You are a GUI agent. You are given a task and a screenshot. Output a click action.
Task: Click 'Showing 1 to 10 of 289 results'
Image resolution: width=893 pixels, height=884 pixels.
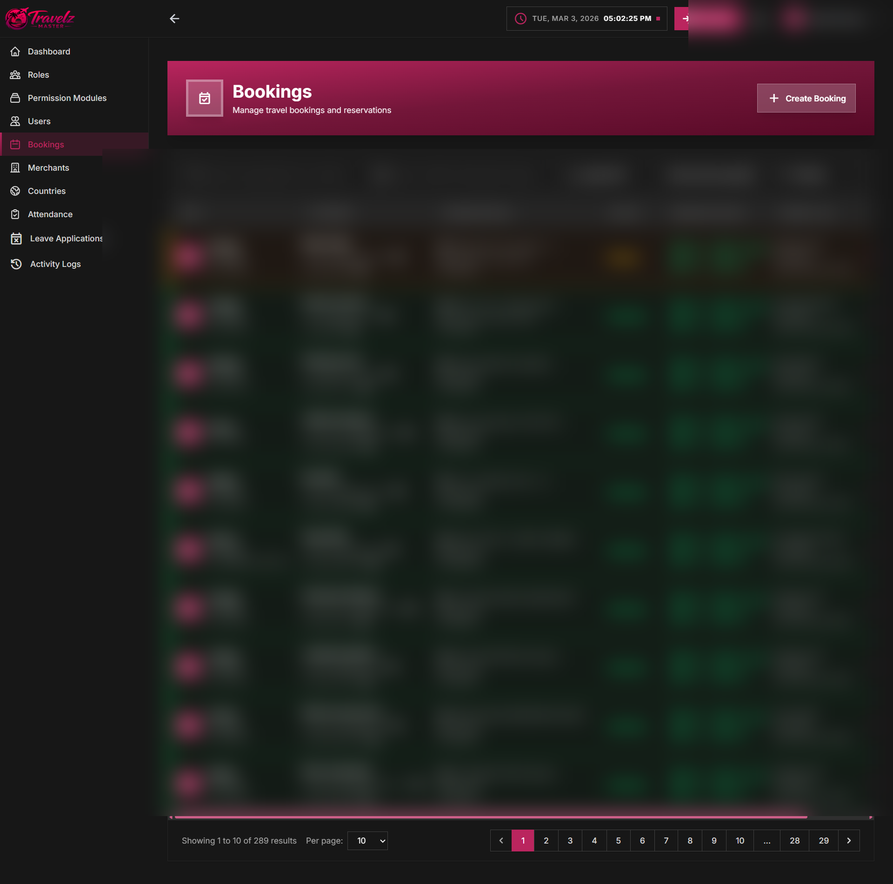coord(239,841)
